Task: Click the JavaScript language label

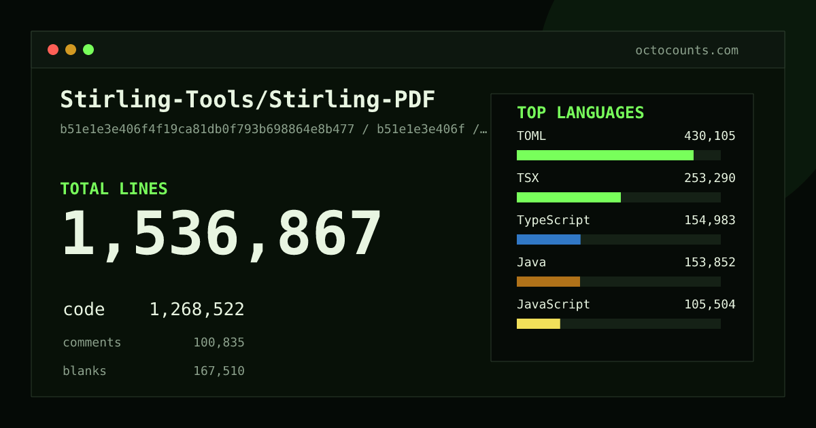Action: (x=554, y=304)
